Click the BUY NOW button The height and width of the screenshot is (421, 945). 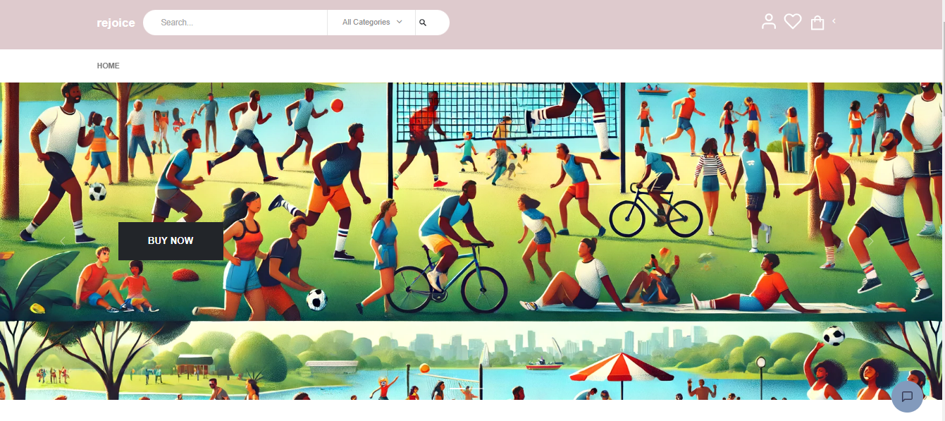tap(171, 240)
